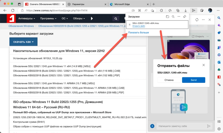This screenshot has height=133, width=223.
Task: Open the Outlook sidebar icon
Action: [x=219, y=62]
